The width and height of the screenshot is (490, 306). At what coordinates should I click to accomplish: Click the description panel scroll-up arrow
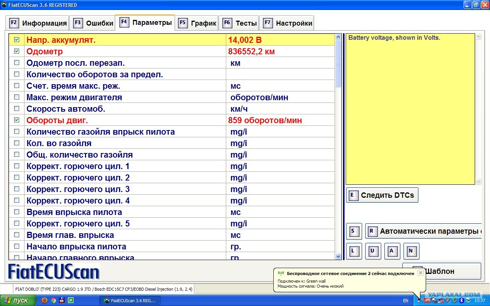pyautogui.click(x=478, y=37)
